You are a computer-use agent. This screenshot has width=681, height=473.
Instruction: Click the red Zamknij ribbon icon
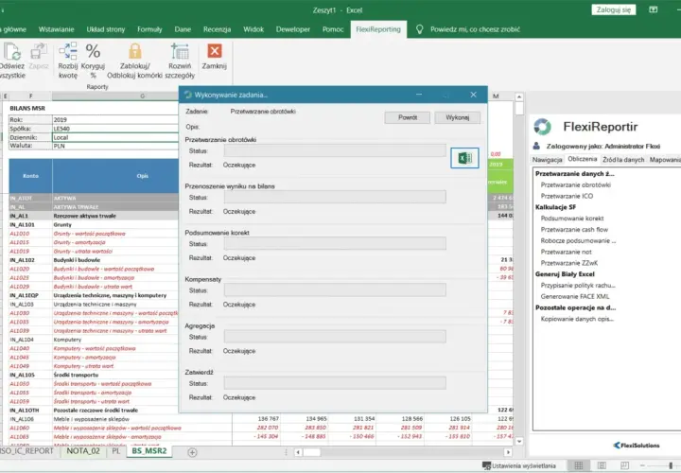[x=215, y=51]
